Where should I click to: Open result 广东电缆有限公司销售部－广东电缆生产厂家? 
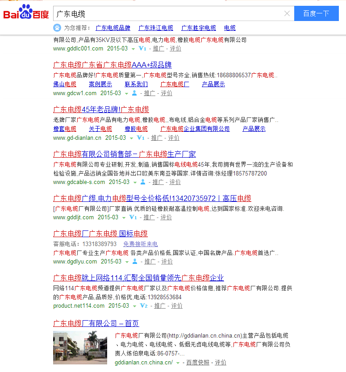pos(125,154)
